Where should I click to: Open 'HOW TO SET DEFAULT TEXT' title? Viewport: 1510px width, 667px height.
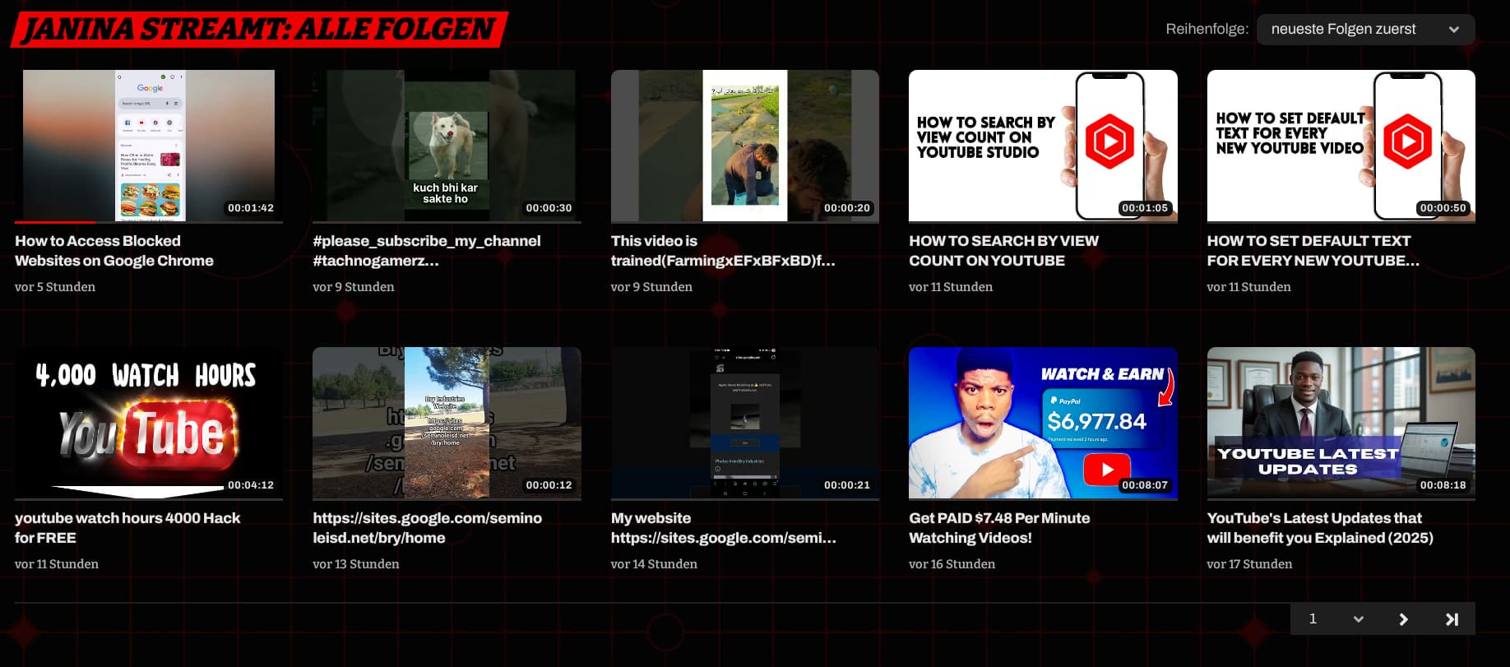(1313, 251)
